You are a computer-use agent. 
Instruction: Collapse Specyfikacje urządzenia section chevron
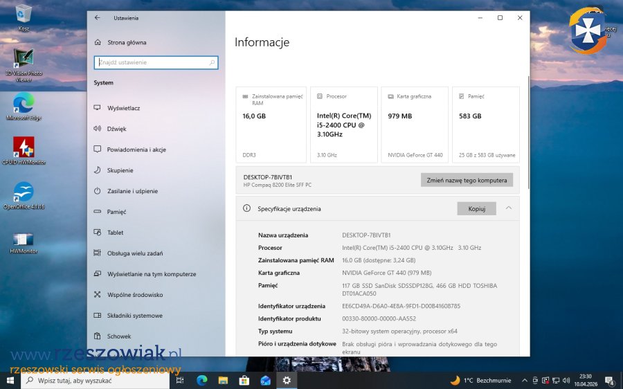coord(508,208)
